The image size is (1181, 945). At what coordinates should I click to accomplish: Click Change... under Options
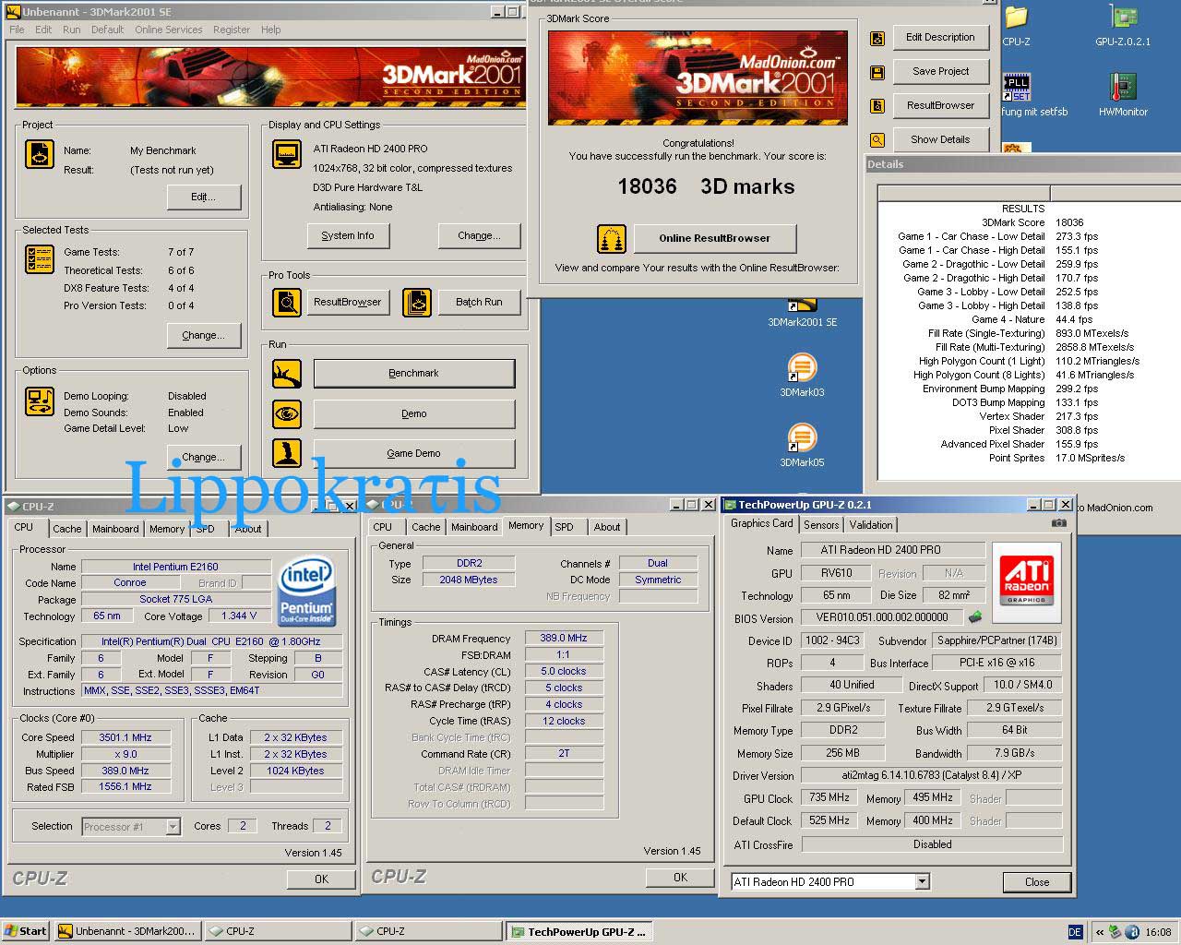pyautogui.click(x=204, y=457)
